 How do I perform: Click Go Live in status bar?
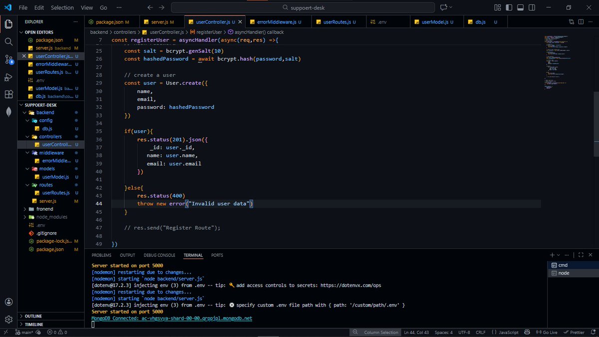547,333
